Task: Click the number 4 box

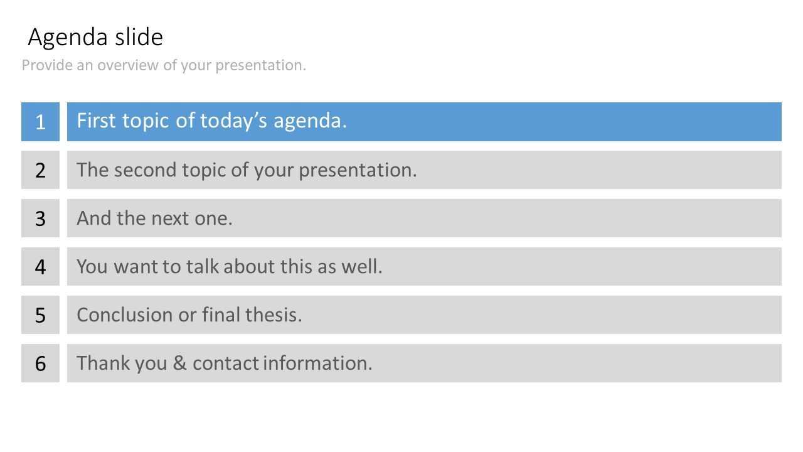Action: click(x=40, y=267)
